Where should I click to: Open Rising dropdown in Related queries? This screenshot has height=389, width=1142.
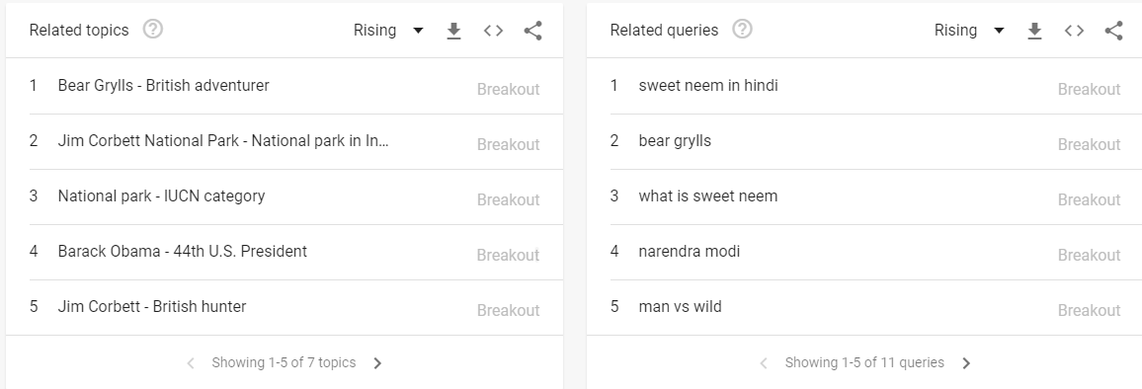point(969,31)
